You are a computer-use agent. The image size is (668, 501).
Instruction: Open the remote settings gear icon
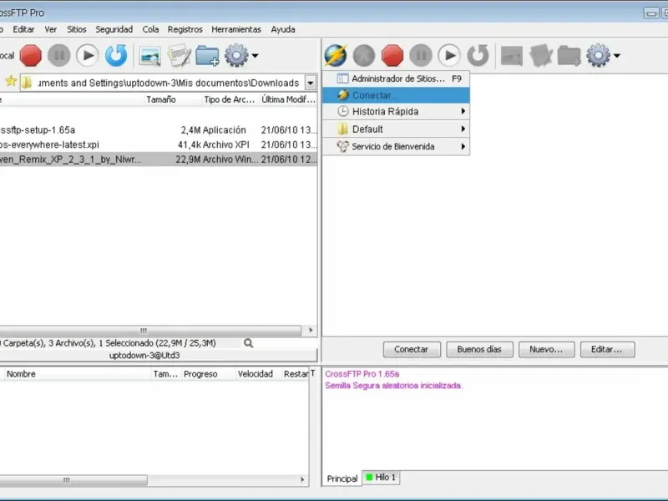[598, 55]
